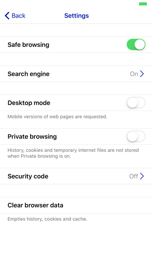Click the Security code chevron arrow
153x271 pixels.
click(142, 176)
